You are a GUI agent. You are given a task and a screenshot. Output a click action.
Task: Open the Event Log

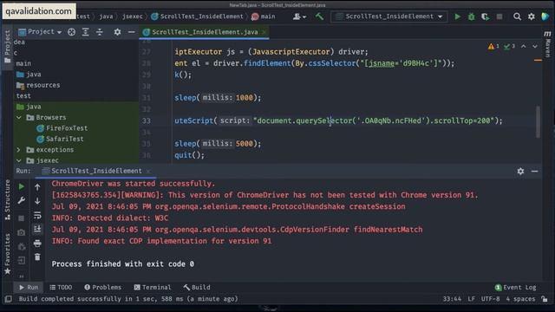point(516,287)
